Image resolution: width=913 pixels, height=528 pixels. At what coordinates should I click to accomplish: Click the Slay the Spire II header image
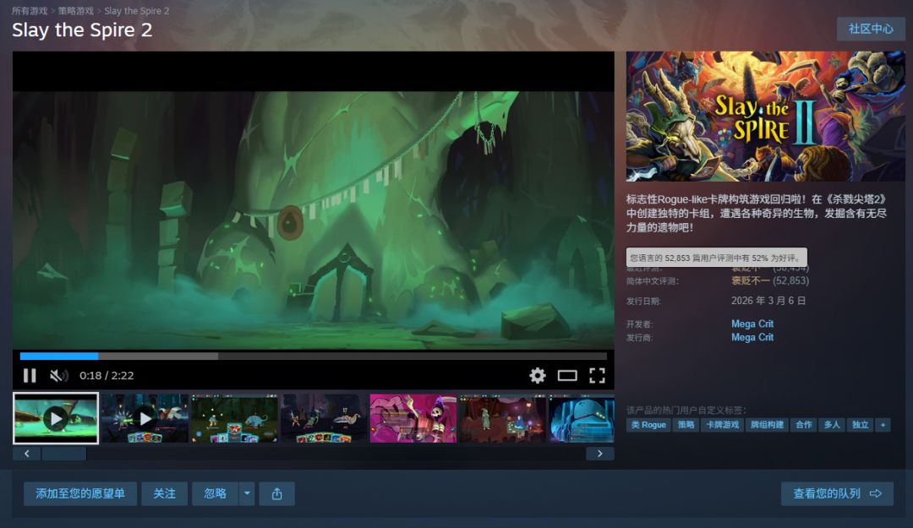tap(766, 117)
